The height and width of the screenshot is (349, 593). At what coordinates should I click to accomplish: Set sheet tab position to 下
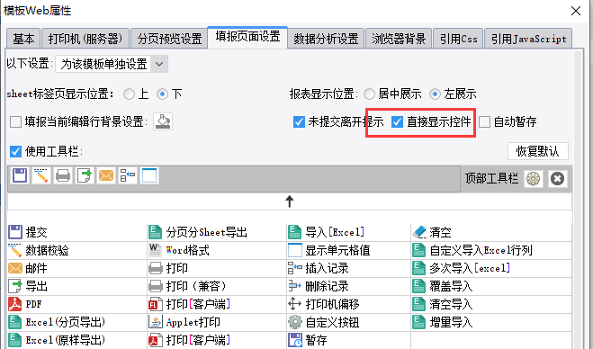pos(162,94)
